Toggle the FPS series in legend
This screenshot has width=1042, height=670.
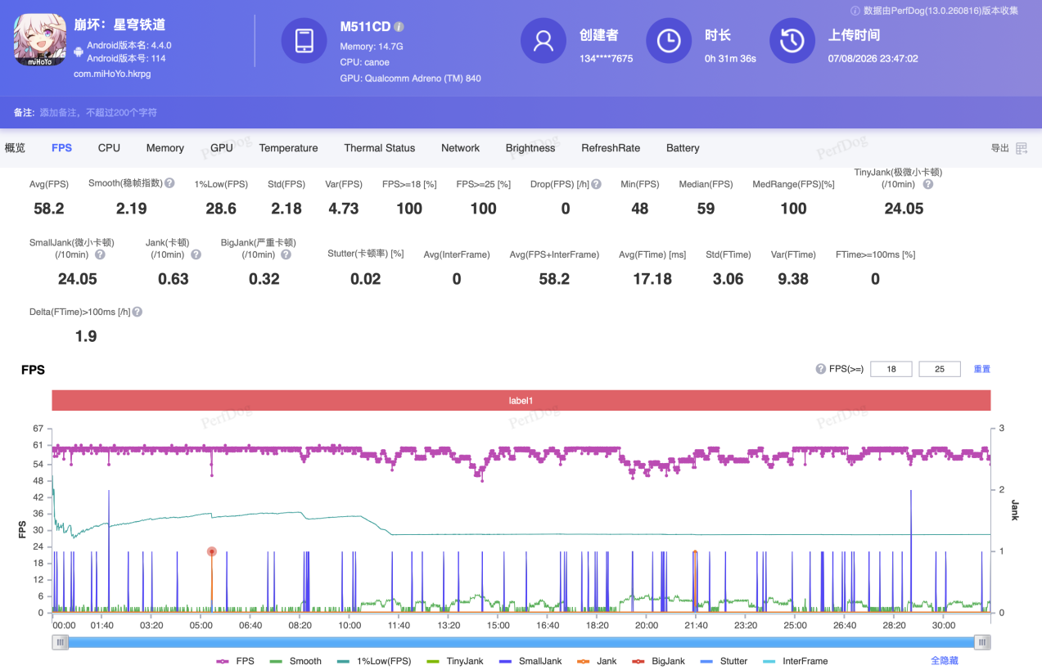click(235, 661)
